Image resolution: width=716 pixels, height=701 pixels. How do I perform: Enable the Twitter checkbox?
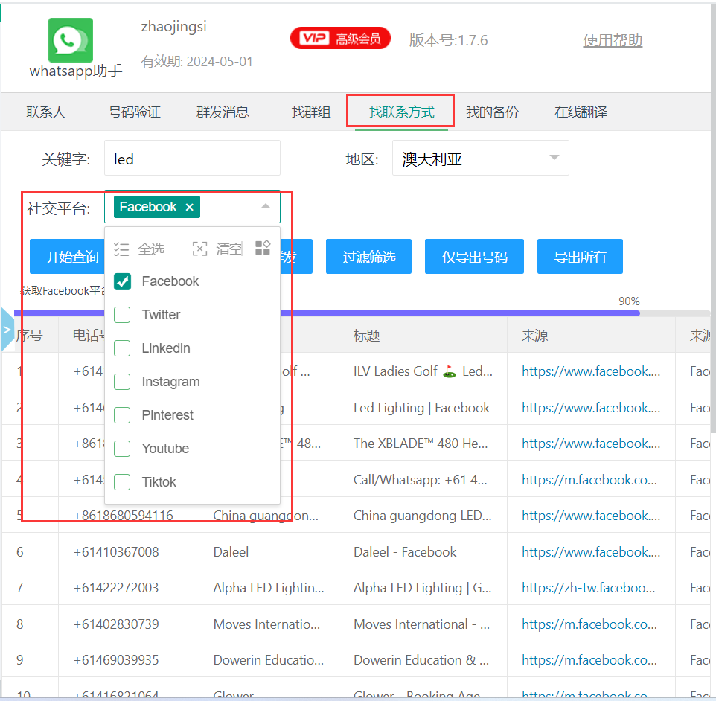[122, 315]
